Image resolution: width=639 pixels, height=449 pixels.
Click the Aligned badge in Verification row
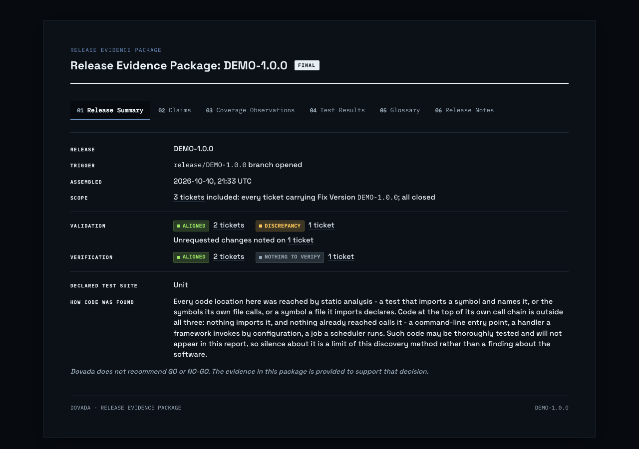coord(191,257)
